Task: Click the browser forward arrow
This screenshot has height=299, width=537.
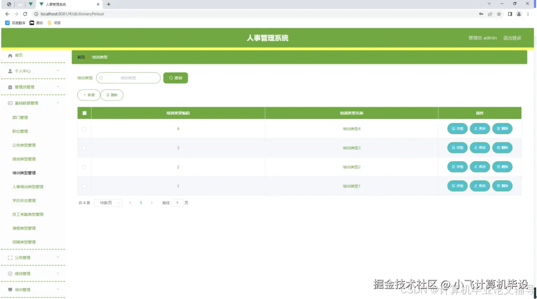Action: click(x=16, y=14)
